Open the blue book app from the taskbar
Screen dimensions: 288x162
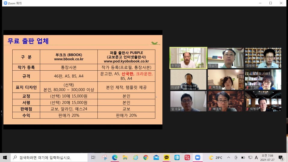pyautogui.click(x=177, y=157)
